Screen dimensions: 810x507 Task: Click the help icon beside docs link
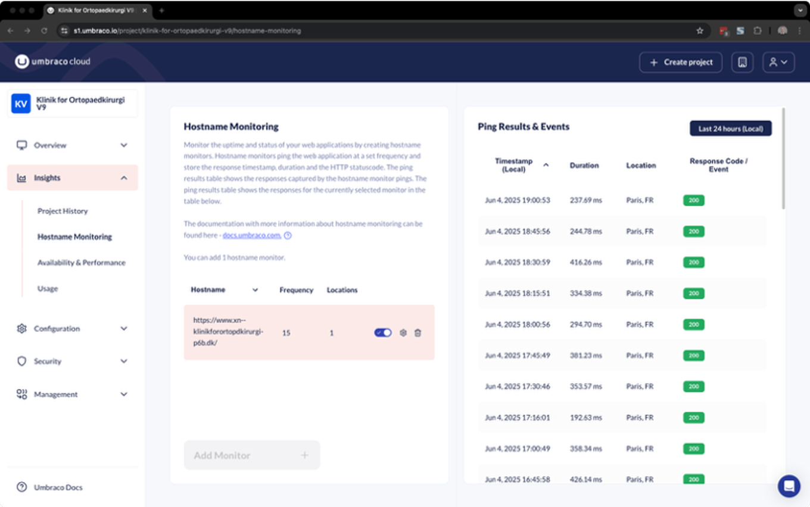(288, 235)
